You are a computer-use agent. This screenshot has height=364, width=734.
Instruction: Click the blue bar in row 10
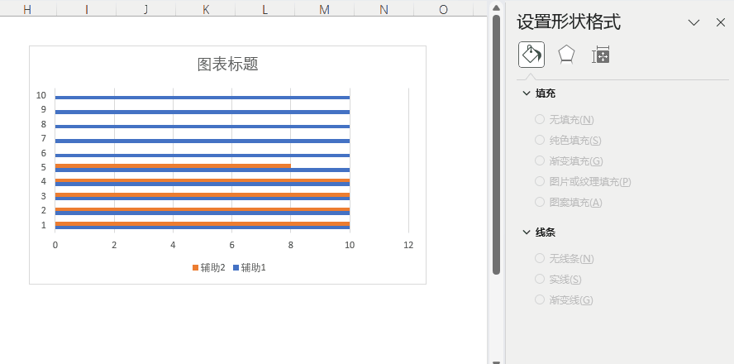pos(203,98)
